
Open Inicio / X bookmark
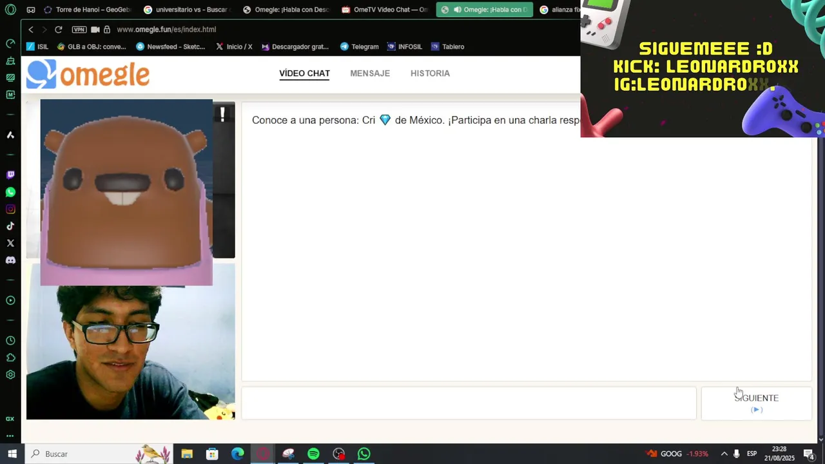[x=234, y=46]
